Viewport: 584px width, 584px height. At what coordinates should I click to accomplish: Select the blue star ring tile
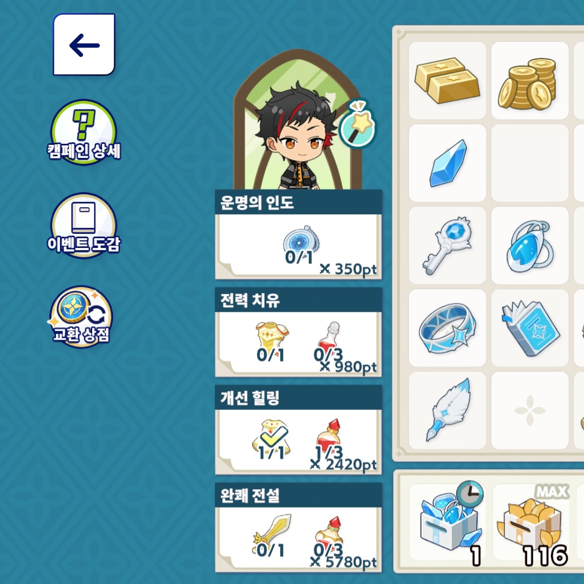(447, 328)
